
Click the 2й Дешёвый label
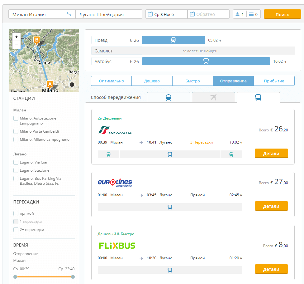[110, 118]
